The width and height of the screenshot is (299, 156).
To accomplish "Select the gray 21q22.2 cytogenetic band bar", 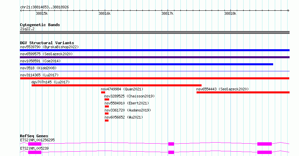I will click(155, 32).
